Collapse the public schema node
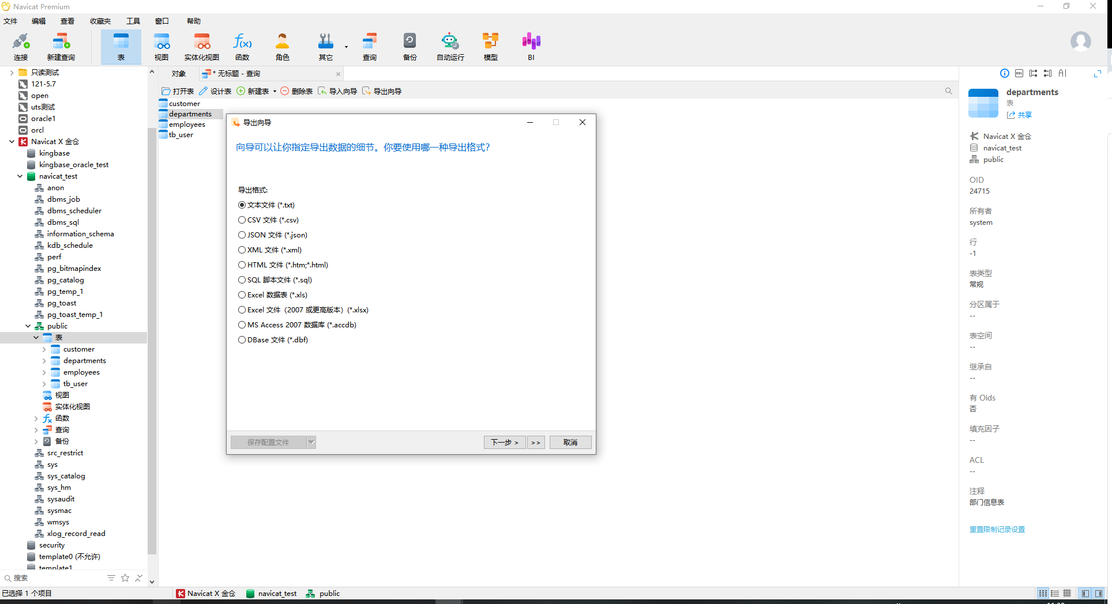The height and width of the screenshot is (604, 1112). (28, 326)
